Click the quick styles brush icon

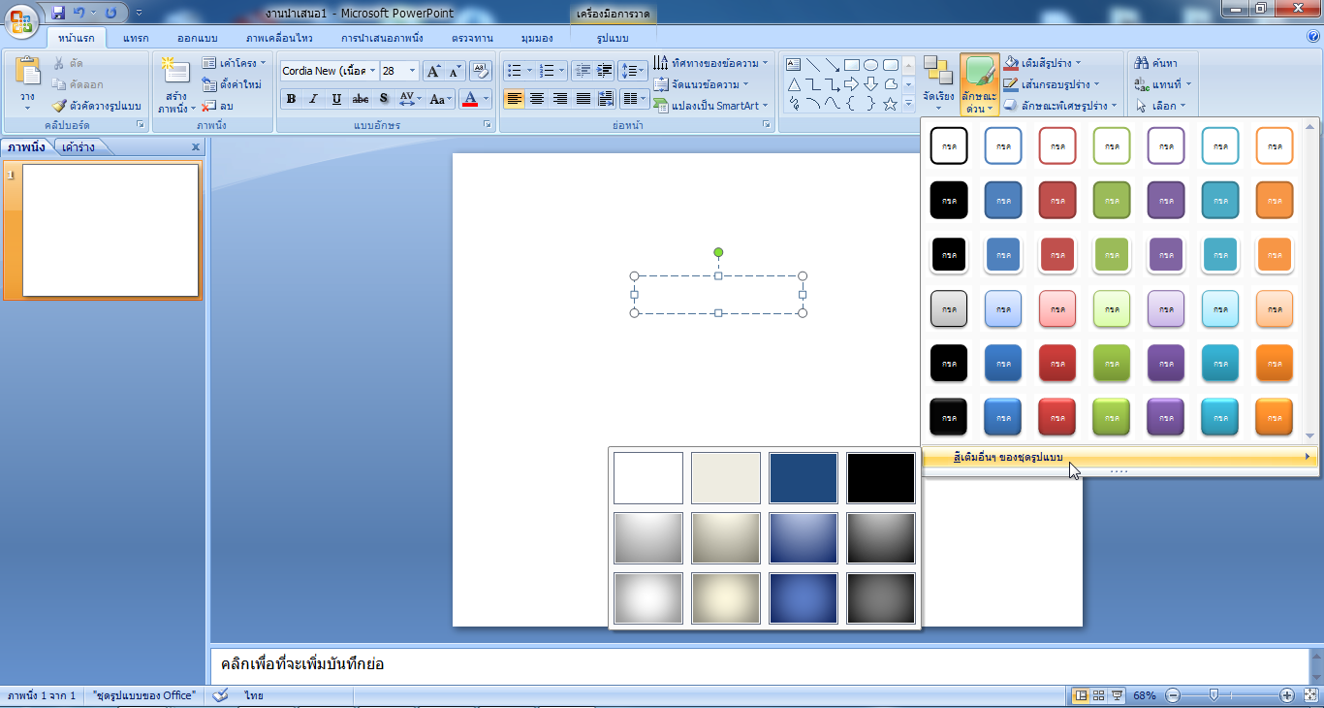click(980, 72)
